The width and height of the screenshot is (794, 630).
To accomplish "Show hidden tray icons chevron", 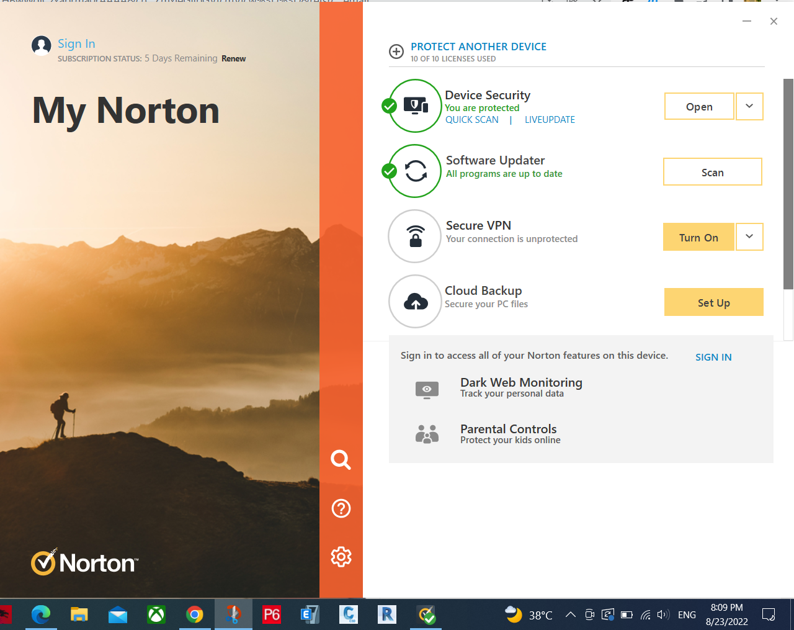I will (x=571, y=615).
